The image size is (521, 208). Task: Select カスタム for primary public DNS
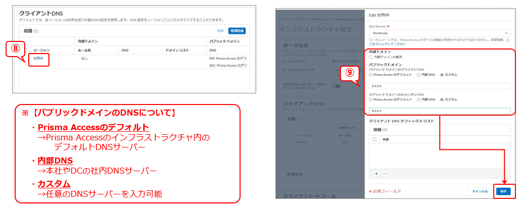click(x=442, y=75)
